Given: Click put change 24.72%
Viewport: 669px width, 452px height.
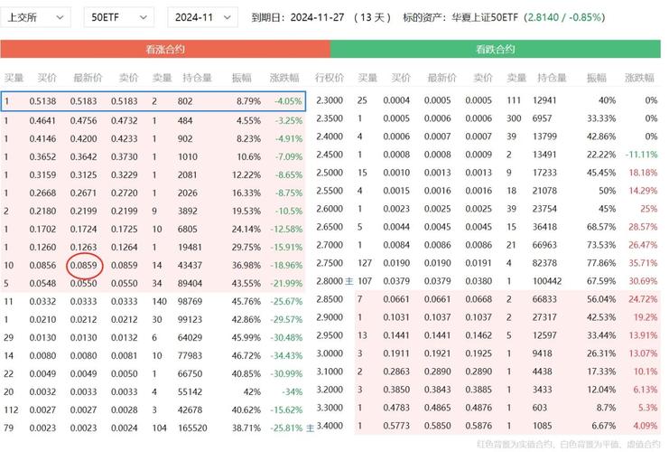Looking at the screenshot, I should 643,299.
